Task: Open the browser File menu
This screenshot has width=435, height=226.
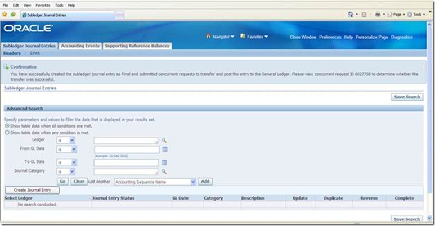Action: [5, 5]
